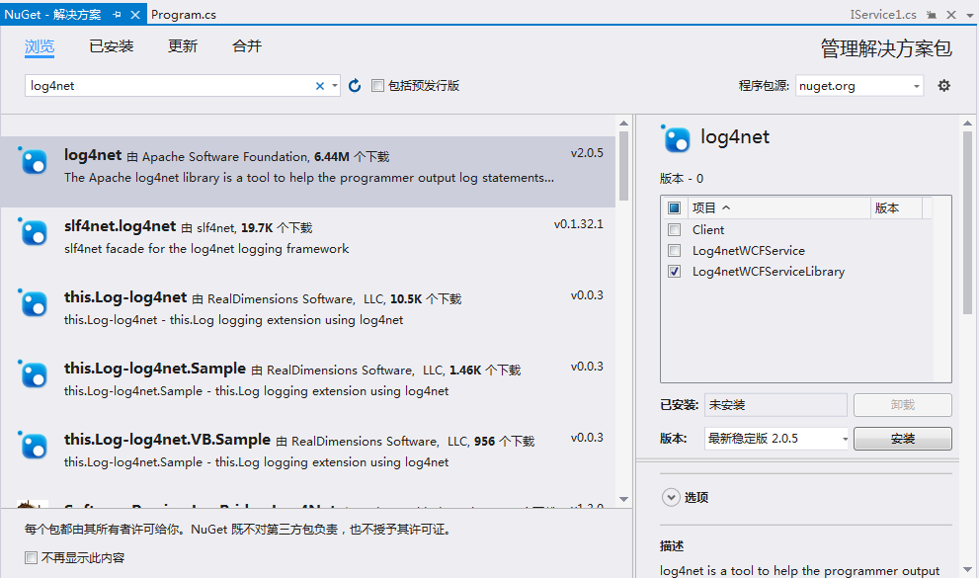Click log4net icon in details panel

[676, 138]
